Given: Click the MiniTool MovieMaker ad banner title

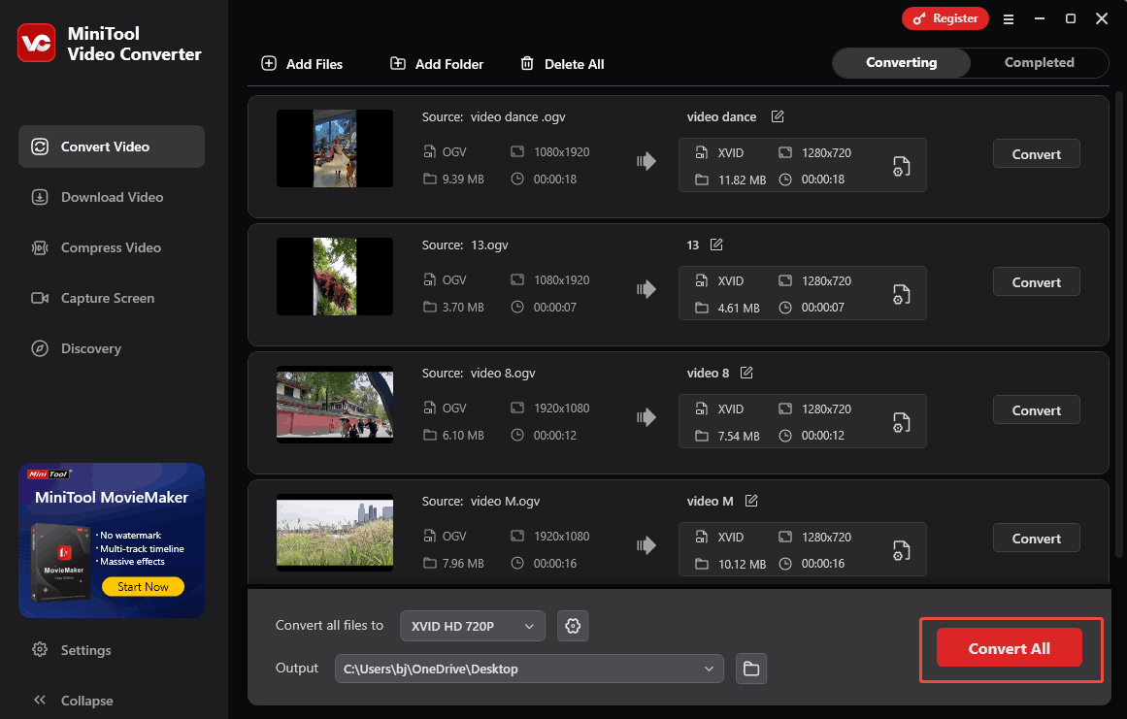Looking at the screenshot, I should (112, 497).
